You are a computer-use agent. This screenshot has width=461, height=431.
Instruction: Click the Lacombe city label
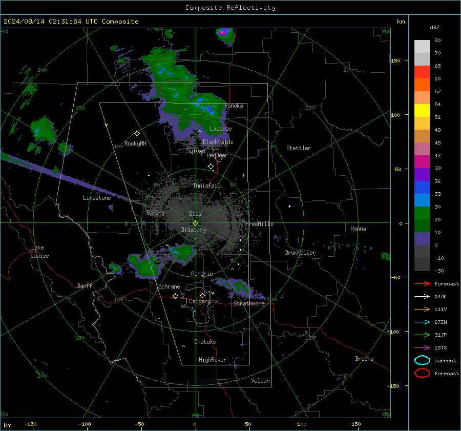click(221, 129)
